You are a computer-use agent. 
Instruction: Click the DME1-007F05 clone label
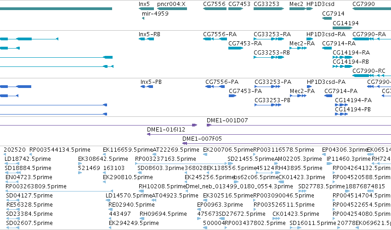click(x=202, y=139)
